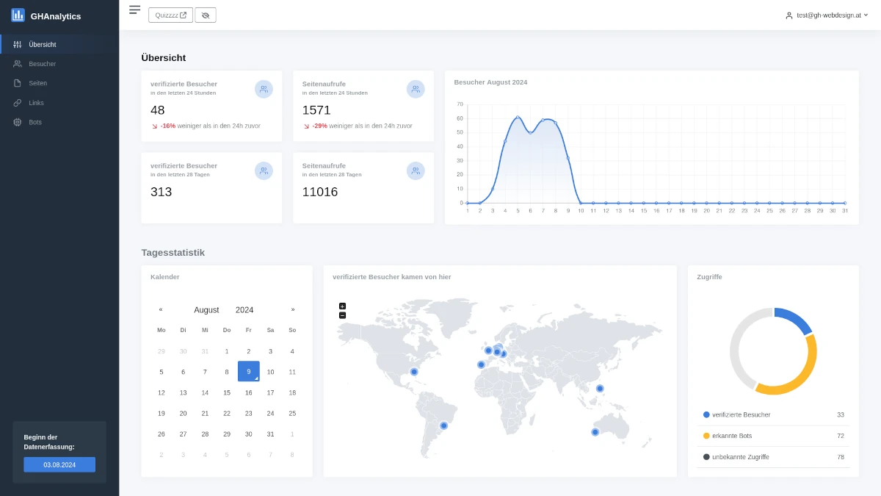Toggle erkannte Bots legend entry
This screenshot has height=496, width=881.
click(x=731, y=436)
